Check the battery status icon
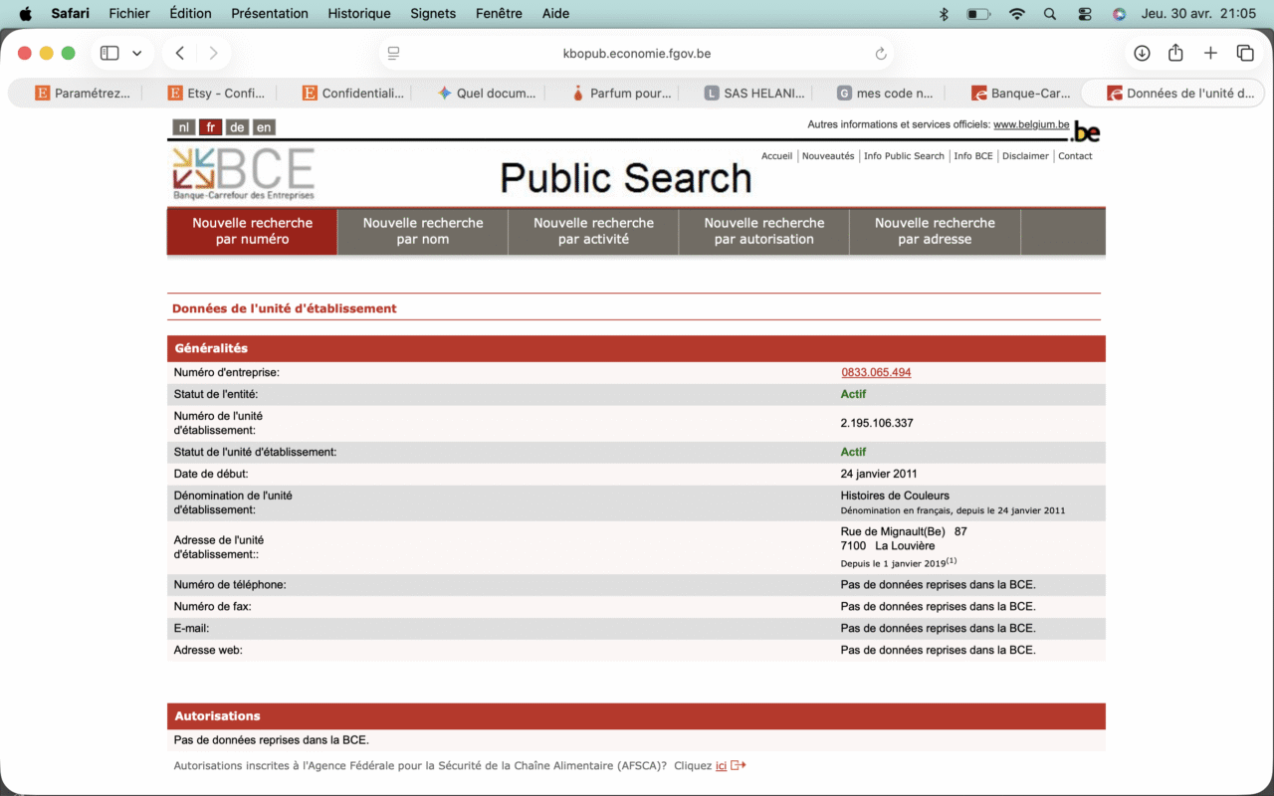 point(978,14)
